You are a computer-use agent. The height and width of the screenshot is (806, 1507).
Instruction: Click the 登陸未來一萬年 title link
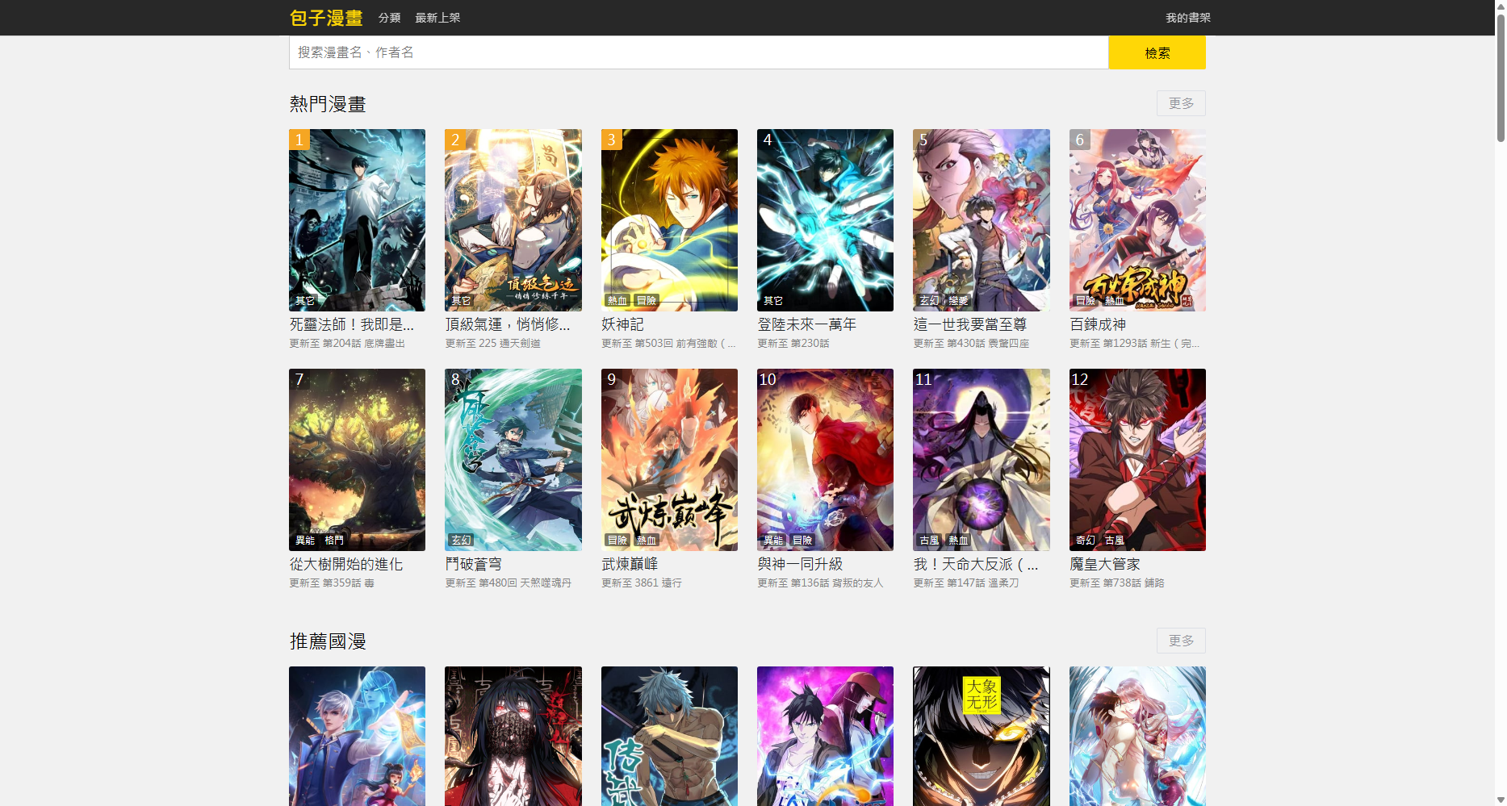806,324
